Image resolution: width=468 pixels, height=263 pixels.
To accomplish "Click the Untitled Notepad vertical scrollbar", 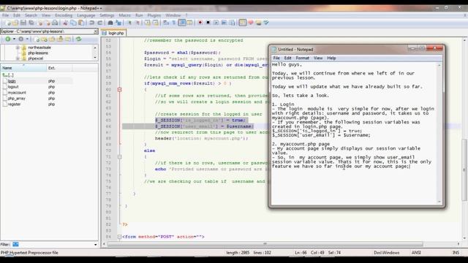I will point(439,133).
